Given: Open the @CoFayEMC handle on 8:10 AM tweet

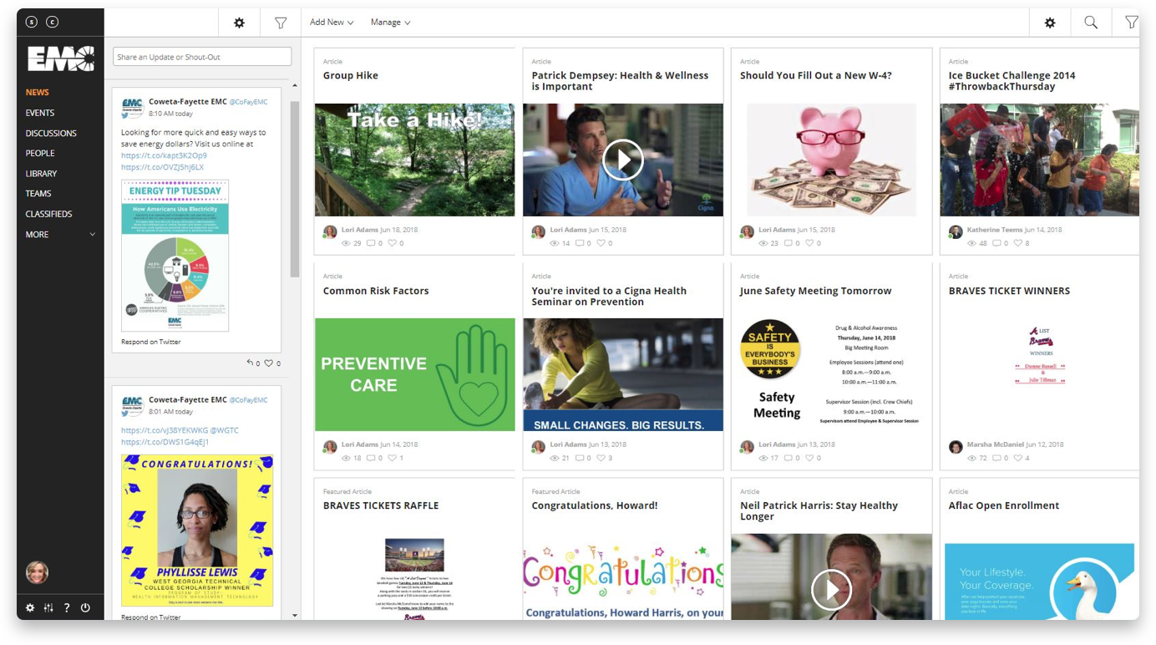Looking at the screenshot, I should 249,102.
